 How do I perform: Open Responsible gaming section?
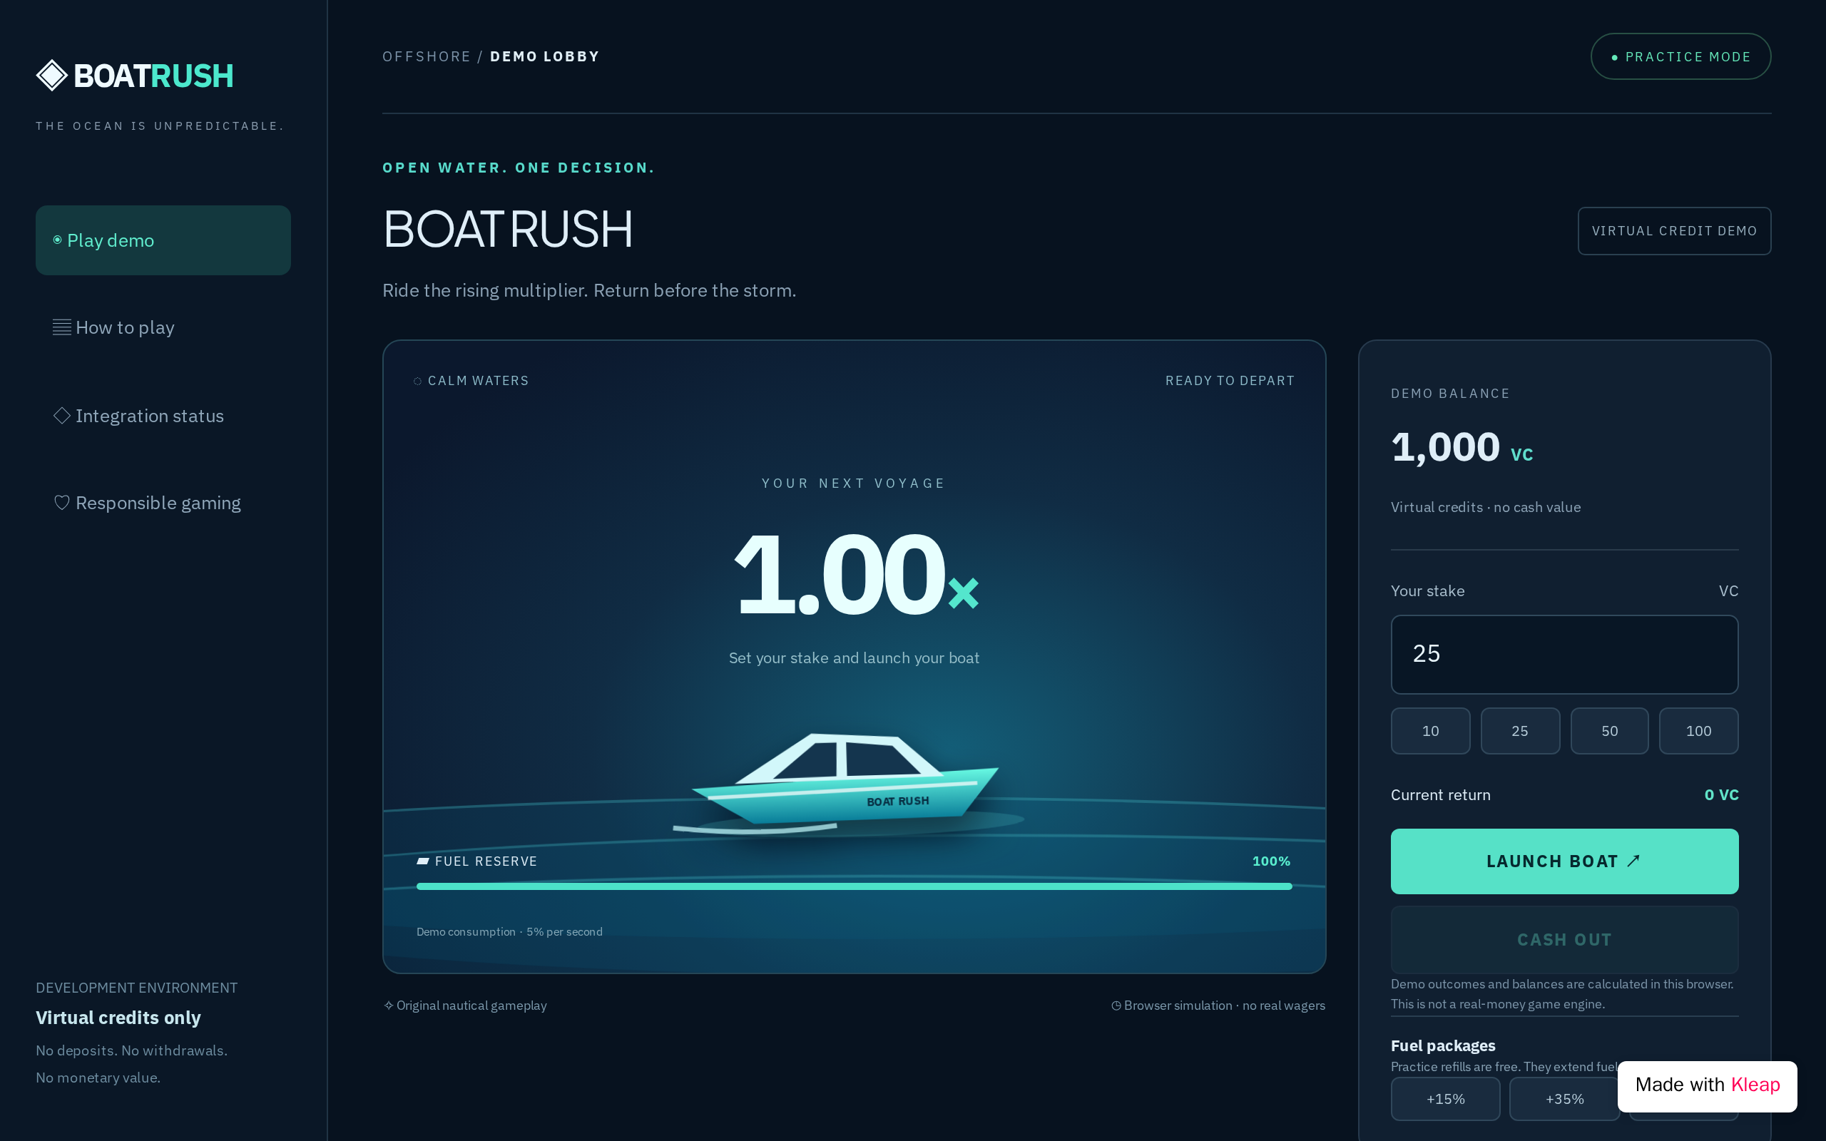coord(163,503)
